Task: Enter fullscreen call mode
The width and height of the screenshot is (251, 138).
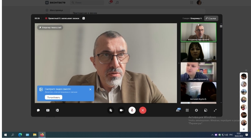Action: coord(215,110)
